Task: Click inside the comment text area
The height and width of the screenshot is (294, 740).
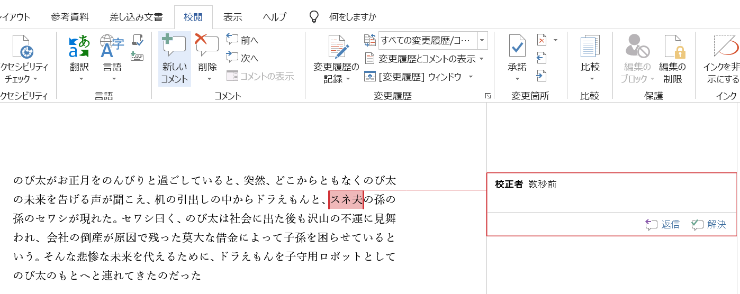Action: pyautogui.click(x=611, y=202)
